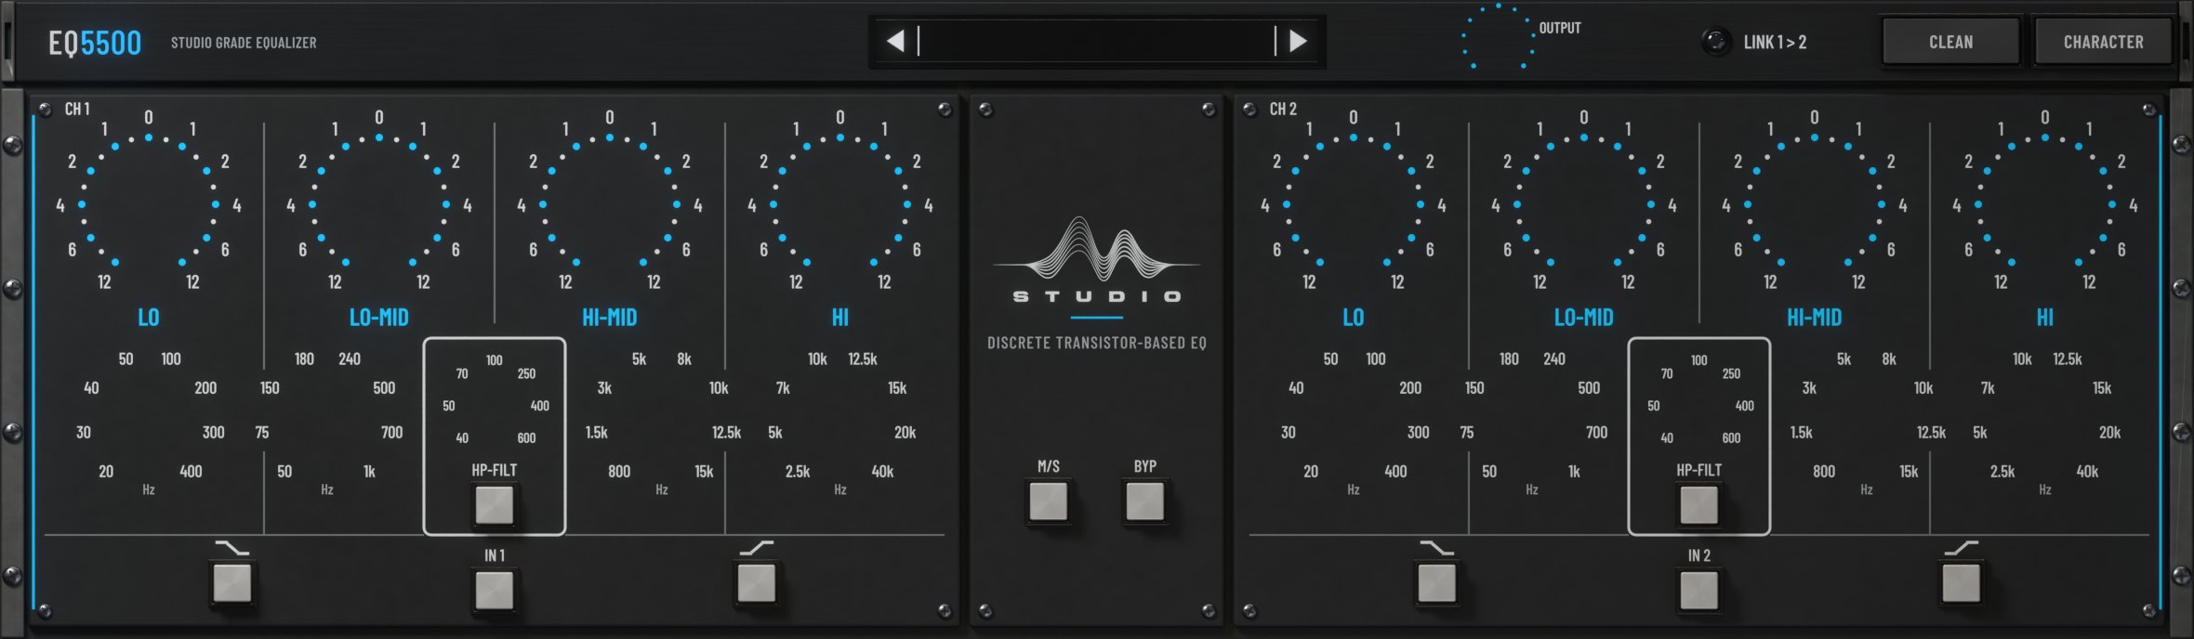Switch to CLEAN mode
This screenshot has width=2194, height=639.
(1950, 42)
